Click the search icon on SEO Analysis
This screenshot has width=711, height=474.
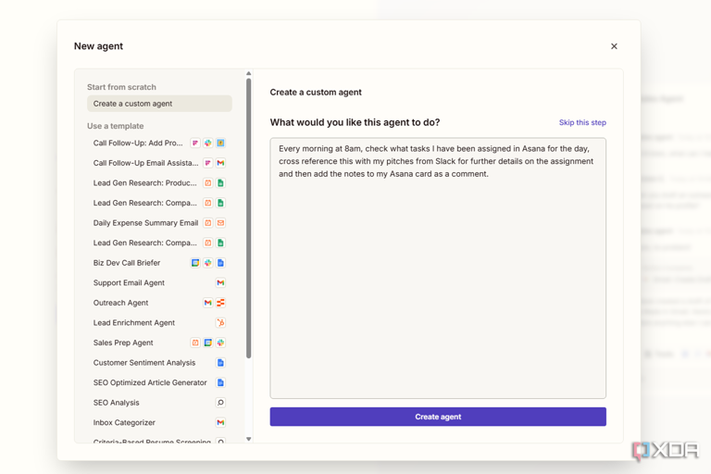coord(220,403)
